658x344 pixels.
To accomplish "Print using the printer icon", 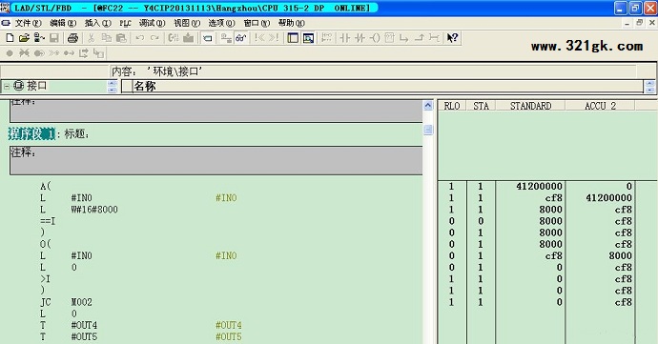I will 72,38.
